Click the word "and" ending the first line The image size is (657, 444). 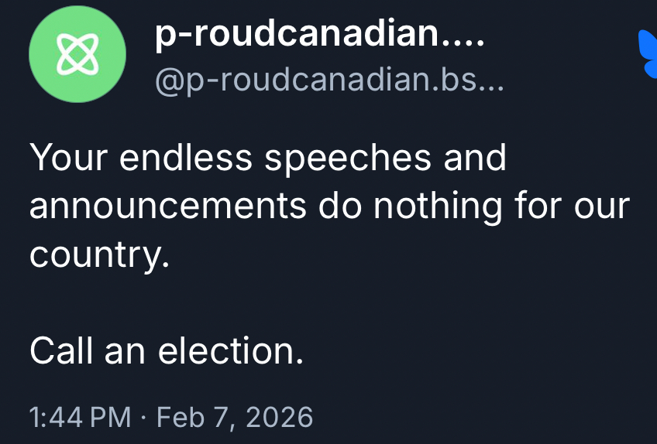(x=475, y=158)
